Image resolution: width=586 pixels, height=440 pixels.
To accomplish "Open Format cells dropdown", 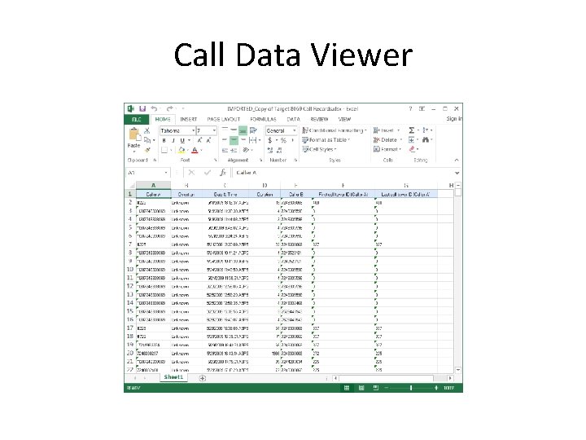I will (387, 149).
